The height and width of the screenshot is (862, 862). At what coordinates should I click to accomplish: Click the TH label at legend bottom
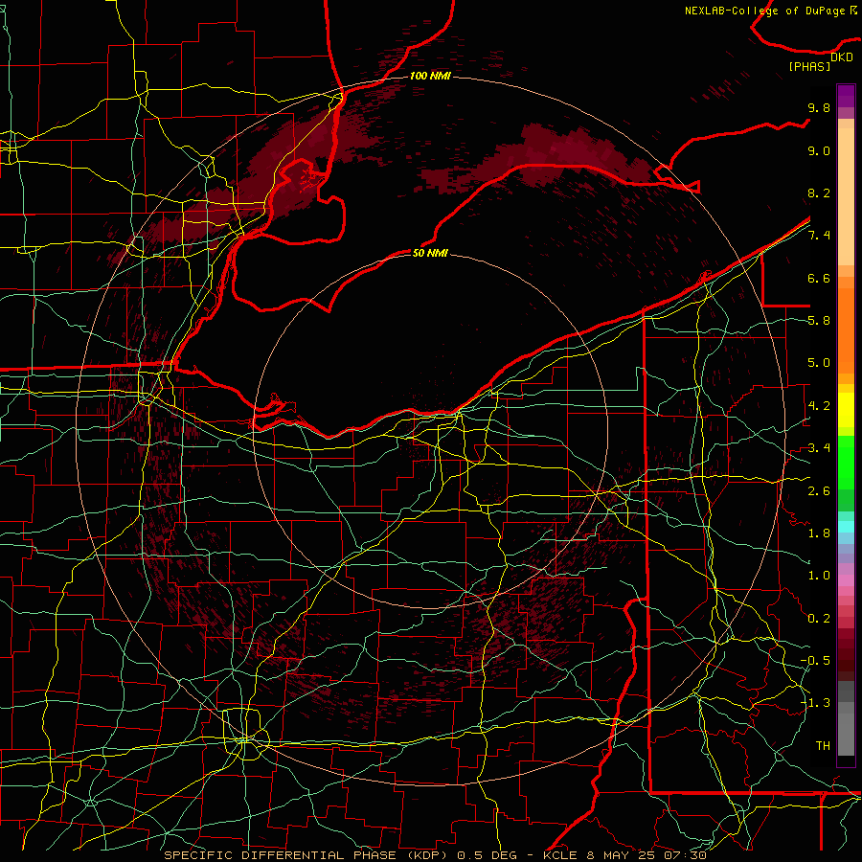(823, 745)
